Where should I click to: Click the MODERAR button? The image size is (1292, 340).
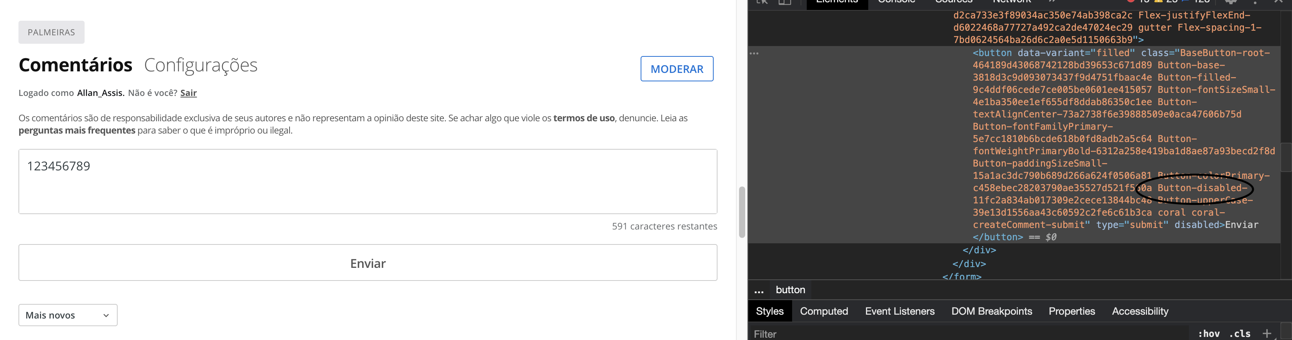point(677,69)
